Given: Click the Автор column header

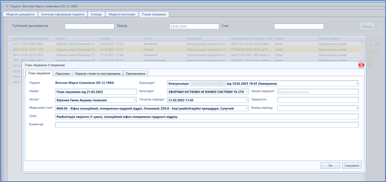Looking at the screenshot, I should click(77, 38).
